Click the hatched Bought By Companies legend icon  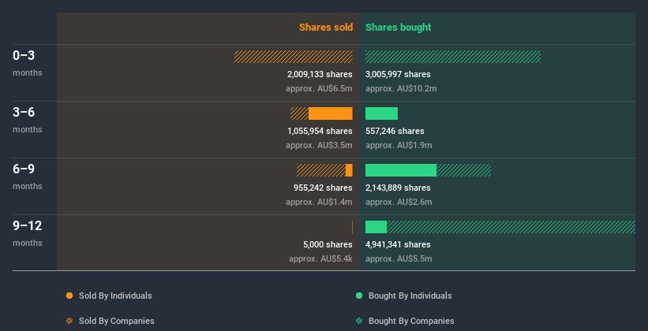coord(359,321)
